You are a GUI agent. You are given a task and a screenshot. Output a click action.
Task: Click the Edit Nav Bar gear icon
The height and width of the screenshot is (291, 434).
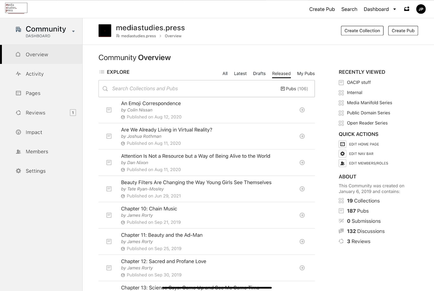(x=343, y=154)
